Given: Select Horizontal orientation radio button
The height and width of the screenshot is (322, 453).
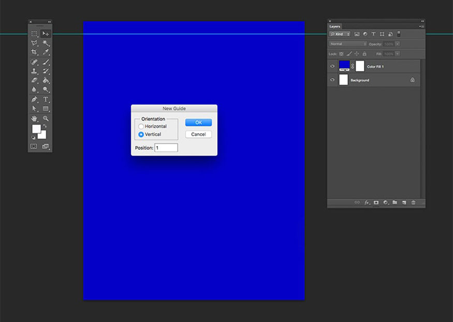Looking at the screenshot, I should coord(141,126).
